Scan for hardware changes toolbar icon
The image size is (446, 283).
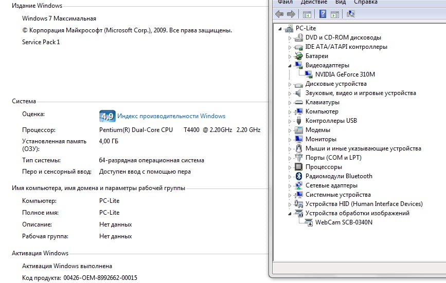click(351, 14)
